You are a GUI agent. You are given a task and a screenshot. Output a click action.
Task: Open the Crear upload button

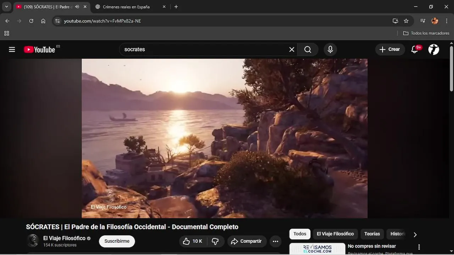(x=389, y=50)
